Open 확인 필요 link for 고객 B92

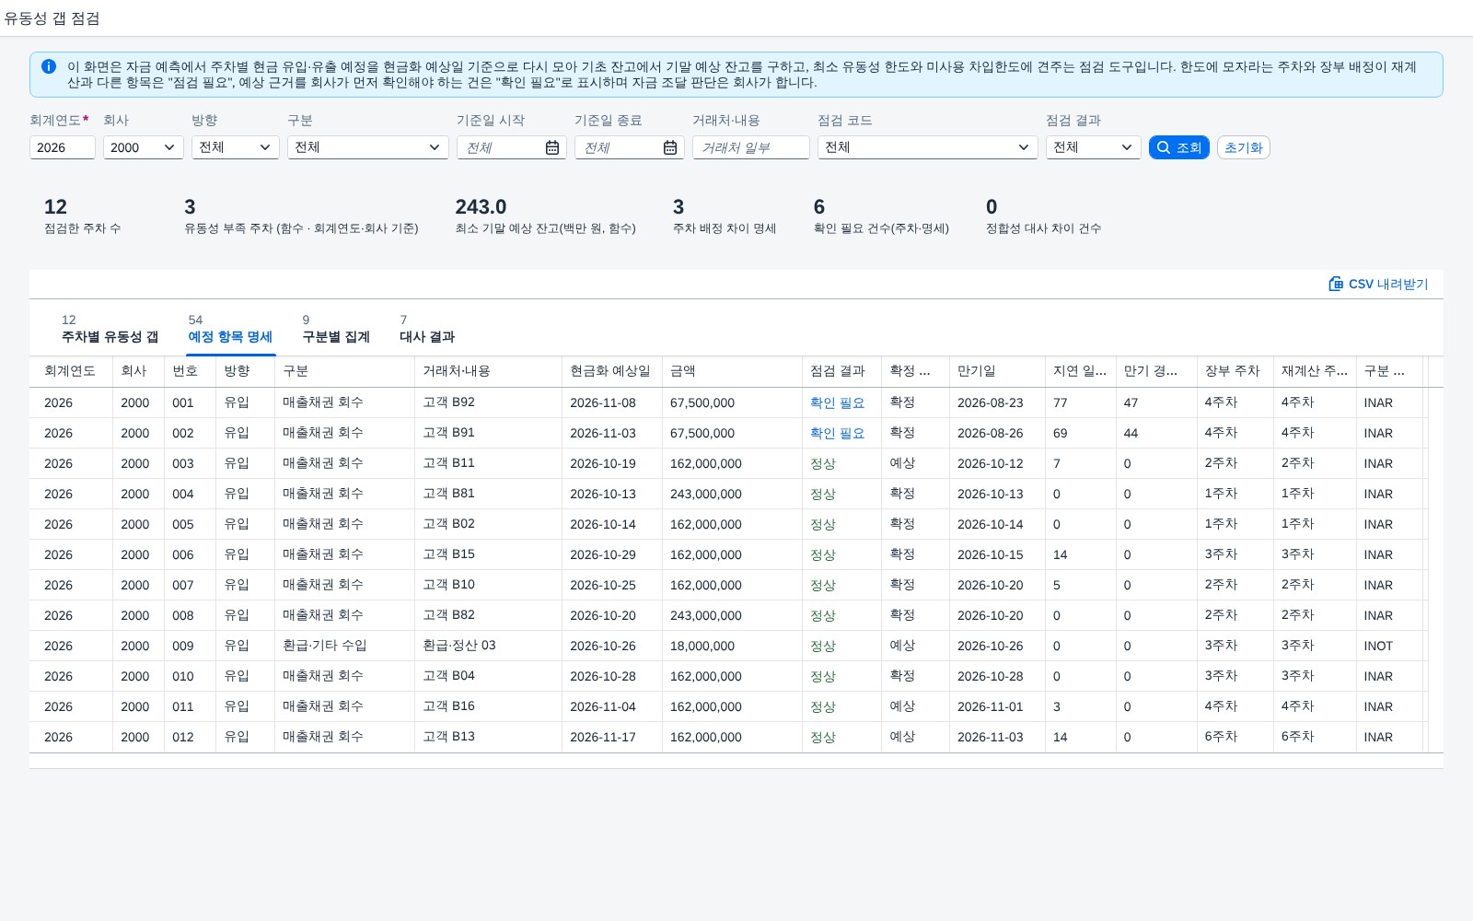837,402
